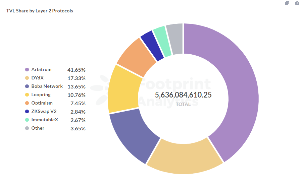The width and height of the screenshot is (301, 186).
Task: Click the gray Other legend dot
Action: point(27,128)
